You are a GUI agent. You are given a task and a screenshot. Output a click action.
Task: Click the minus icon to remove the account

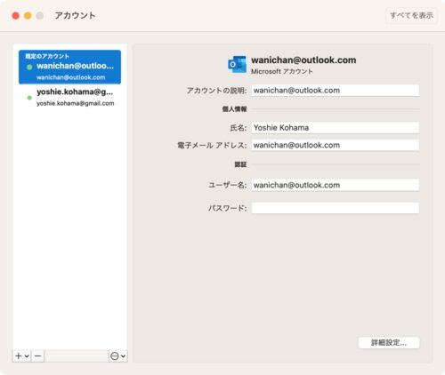point(37,355)
